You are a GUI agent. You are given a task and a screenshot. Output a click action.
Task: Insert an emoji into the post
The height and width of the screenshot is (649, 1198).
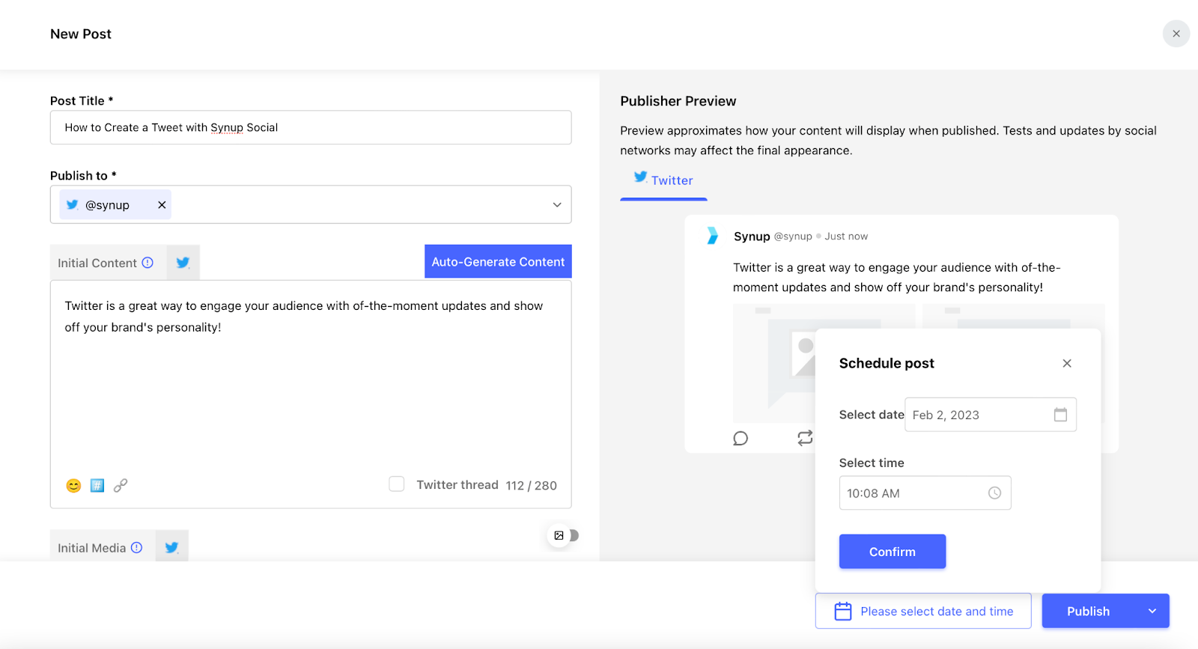point(73,486)
